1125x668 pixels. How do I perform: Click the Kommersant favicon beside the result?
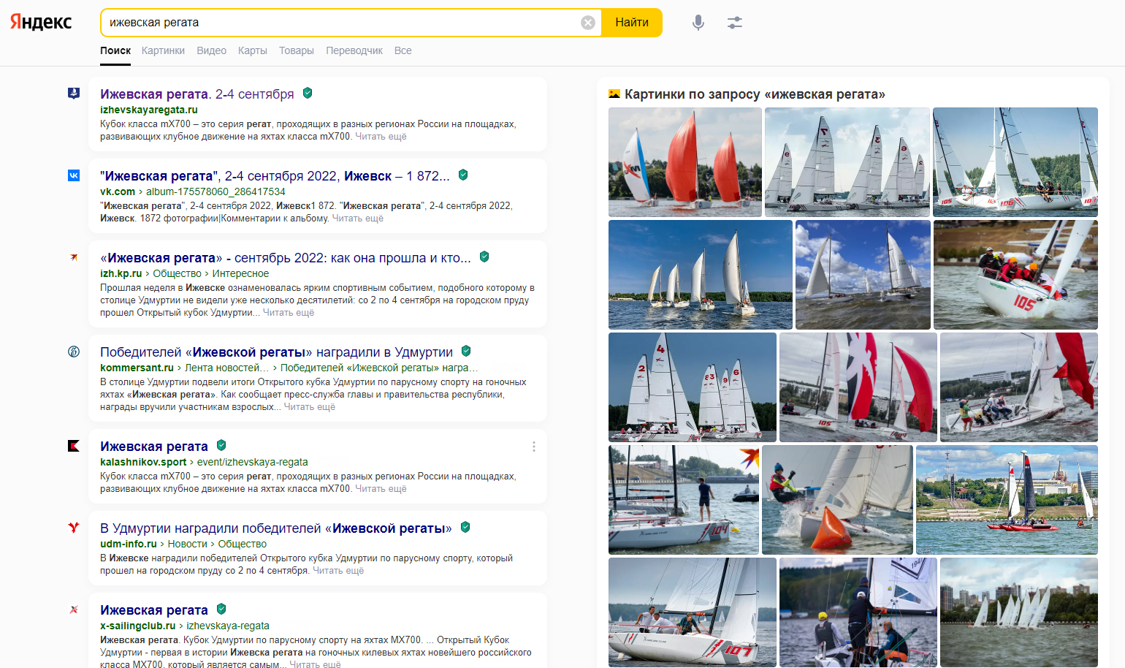click(x=74, y=352)
